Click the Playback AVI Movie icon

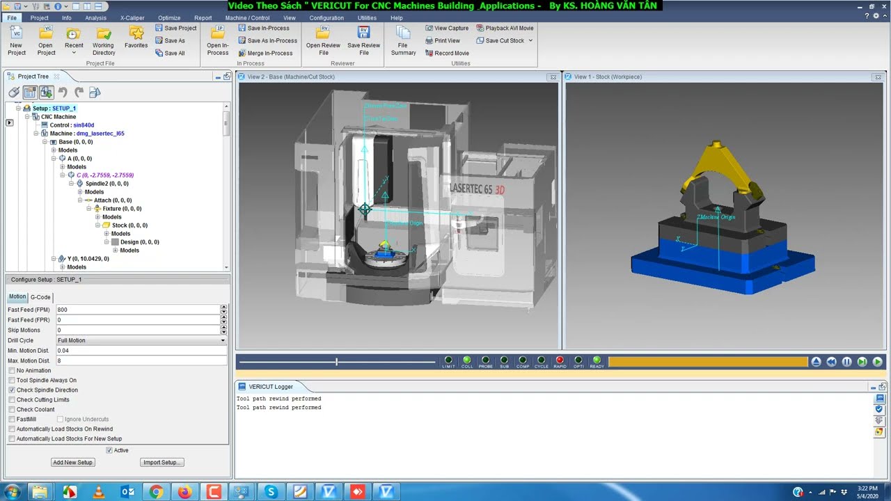pos(480,29)
